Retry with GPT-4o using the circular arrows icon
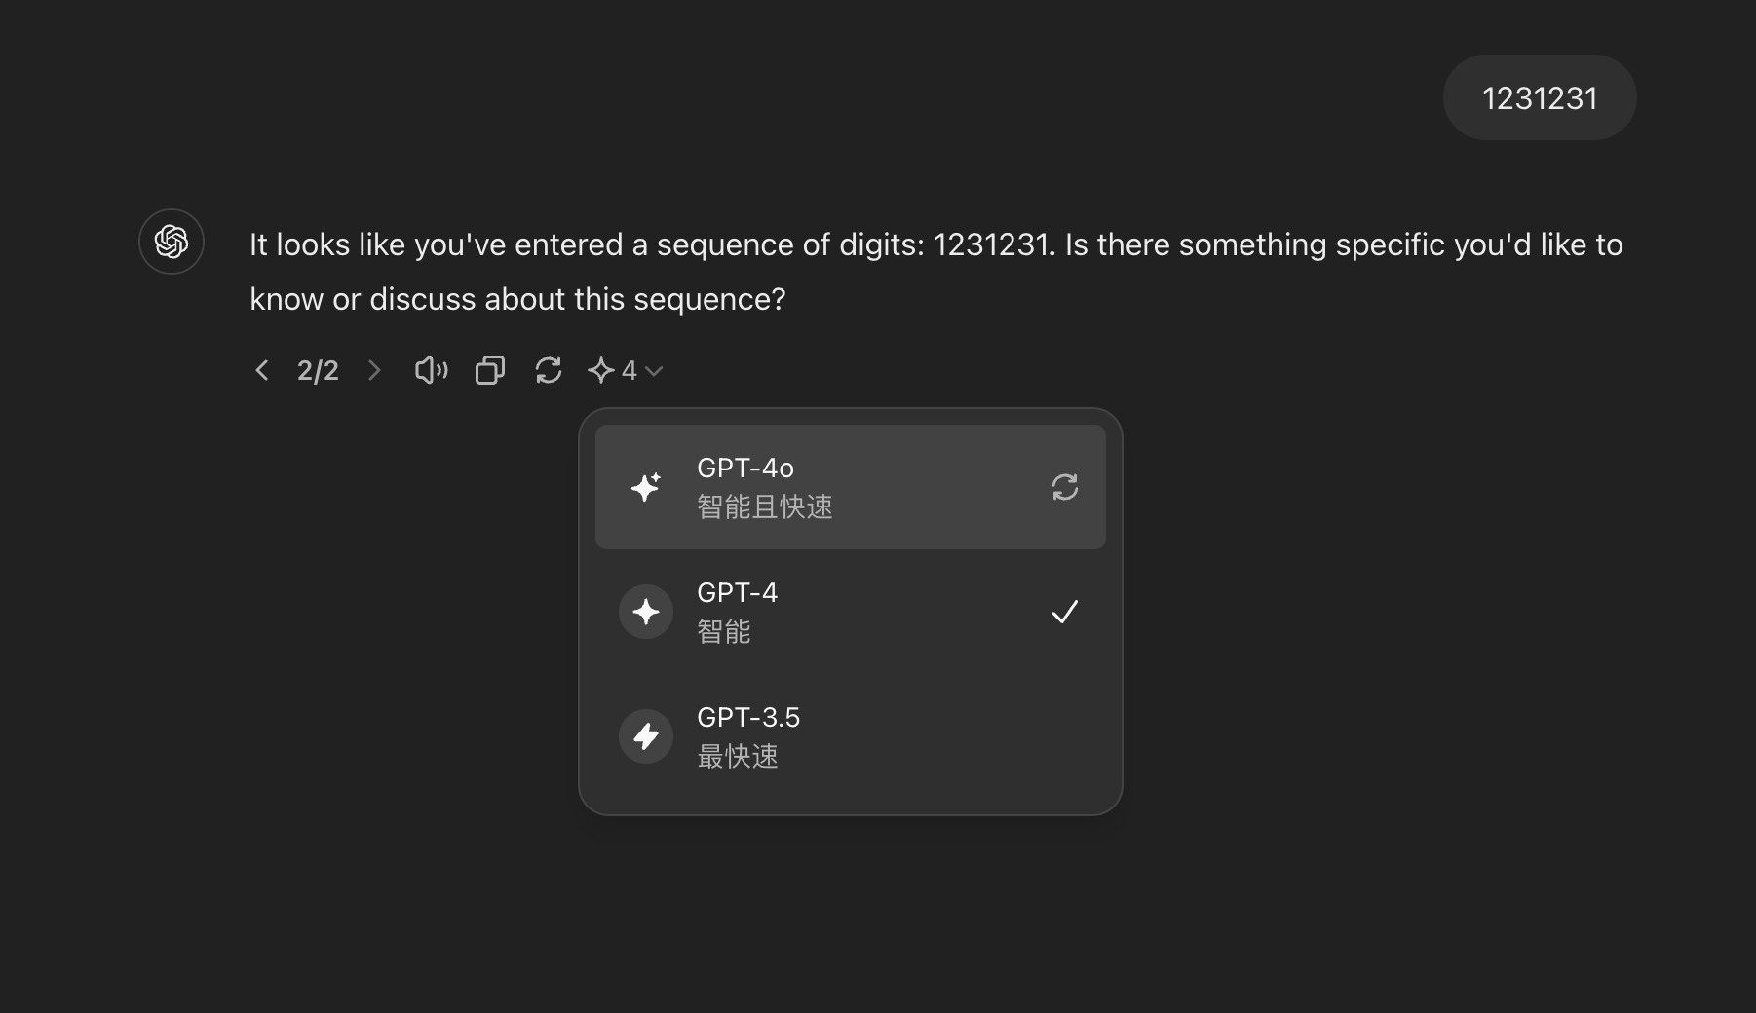 [x=1065, y=487]
